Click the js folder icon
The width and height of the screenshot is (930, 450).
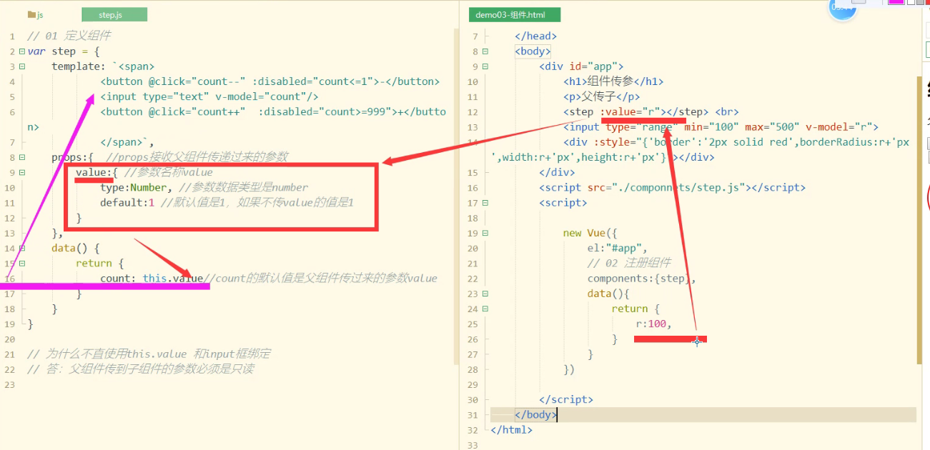[31, 15]
